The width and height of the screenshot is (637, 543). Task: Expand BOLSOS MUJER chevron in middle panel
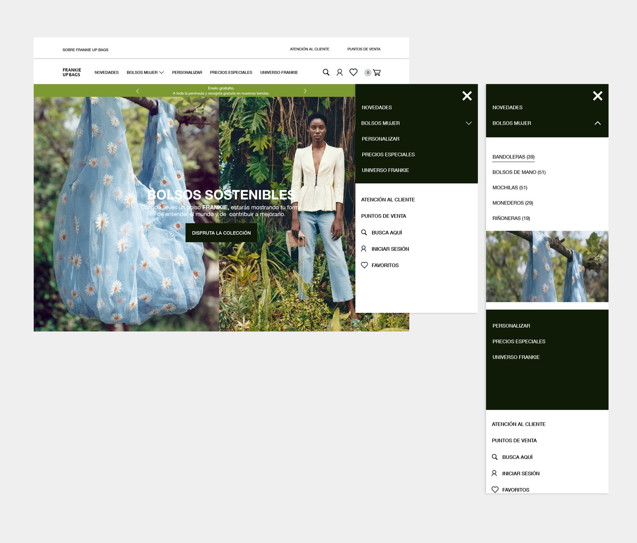coord(468,123)
